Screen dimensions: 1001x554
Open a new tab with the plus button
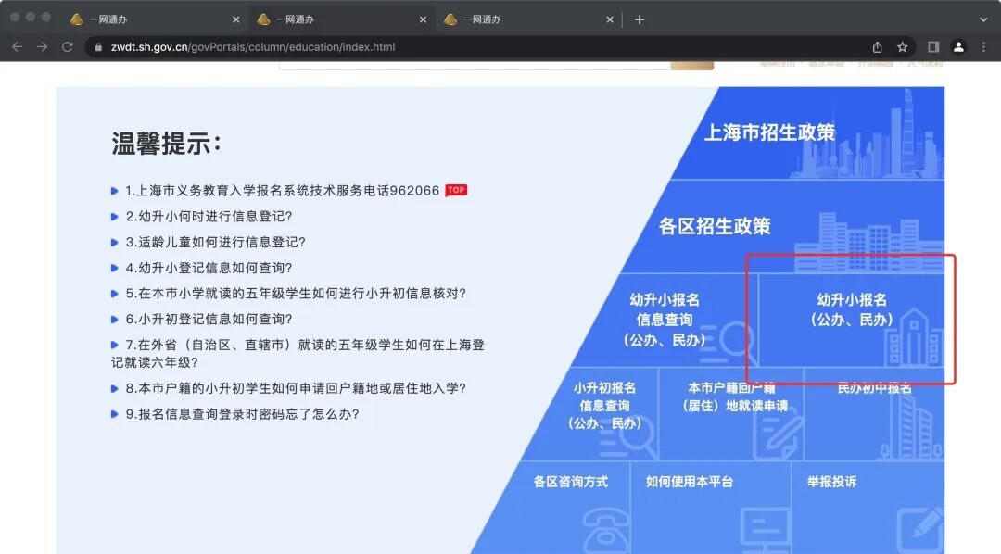click(640, 17)
